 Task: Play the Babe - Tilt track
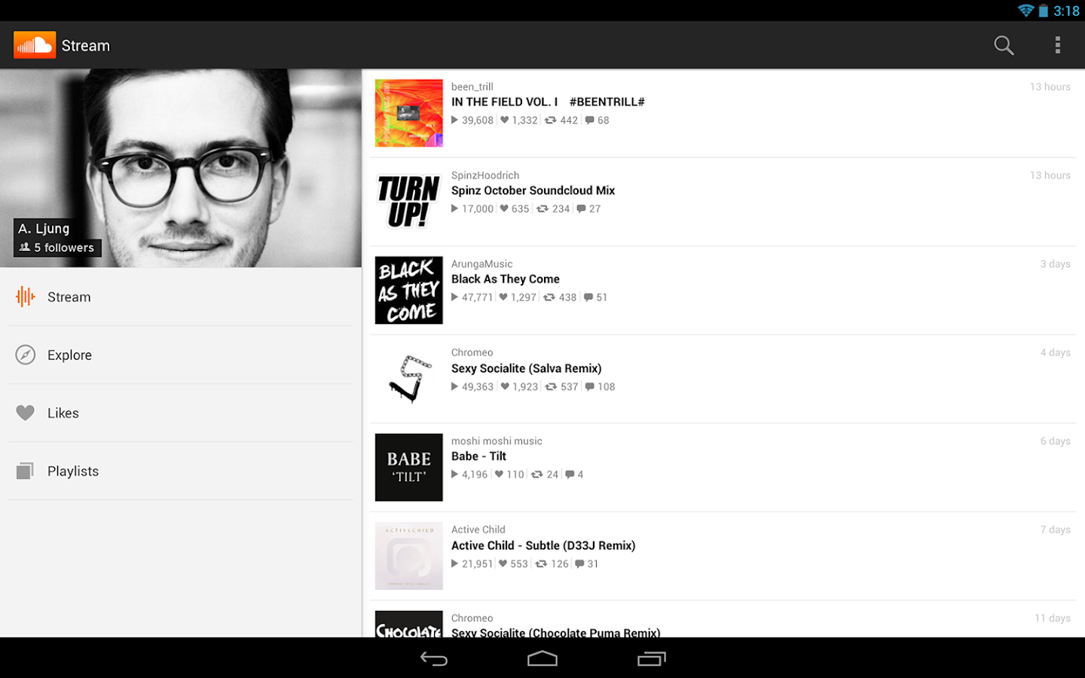coord(479,456)
